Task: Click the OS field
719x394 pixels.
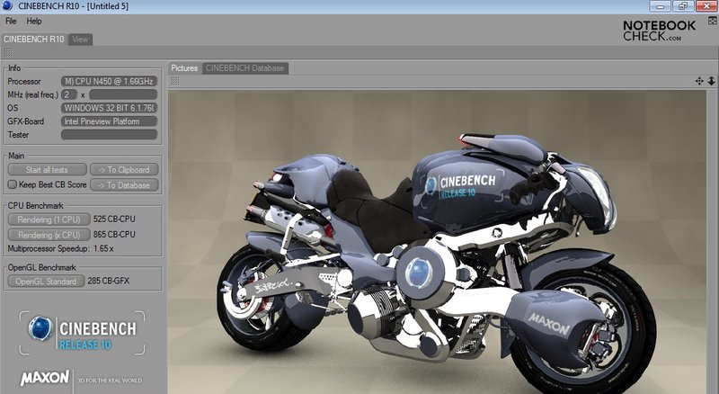Action: 109,108
